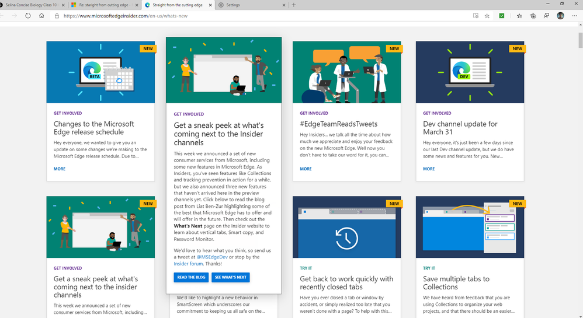Open Dev channel update for March 31 title

[x=460, y=128]
